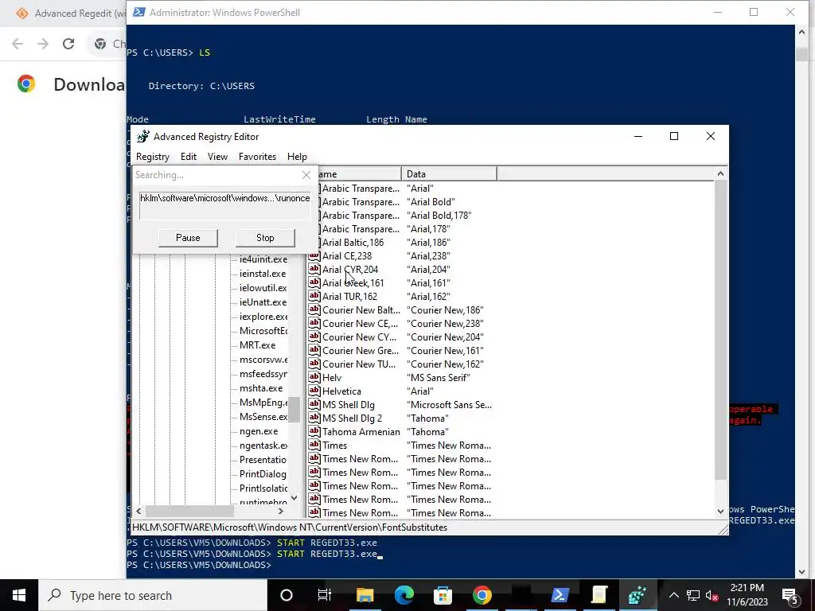Image resolution: width=815 pixels, height=611 pixels.
Task: Select the MsSense.exe tree key
Action: click(x=263, y=417)
